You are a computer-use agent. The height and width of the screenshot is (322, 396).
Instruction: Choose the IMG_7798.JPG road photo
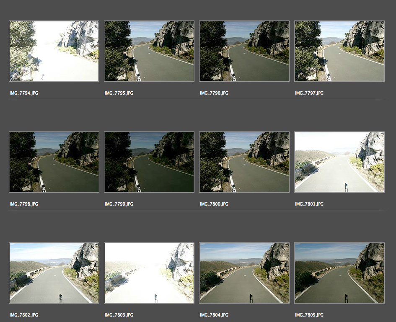point(54,162)
